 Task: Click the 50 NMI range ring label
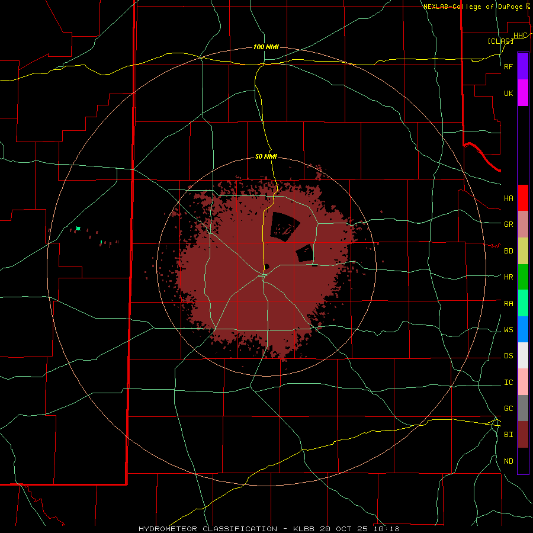tap(266, 156)
